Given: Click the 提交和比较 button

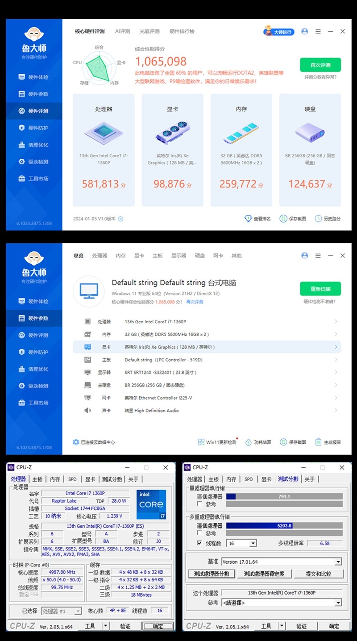Looking at the screenshot, I should pyautogui.click(x=319, y=574).
